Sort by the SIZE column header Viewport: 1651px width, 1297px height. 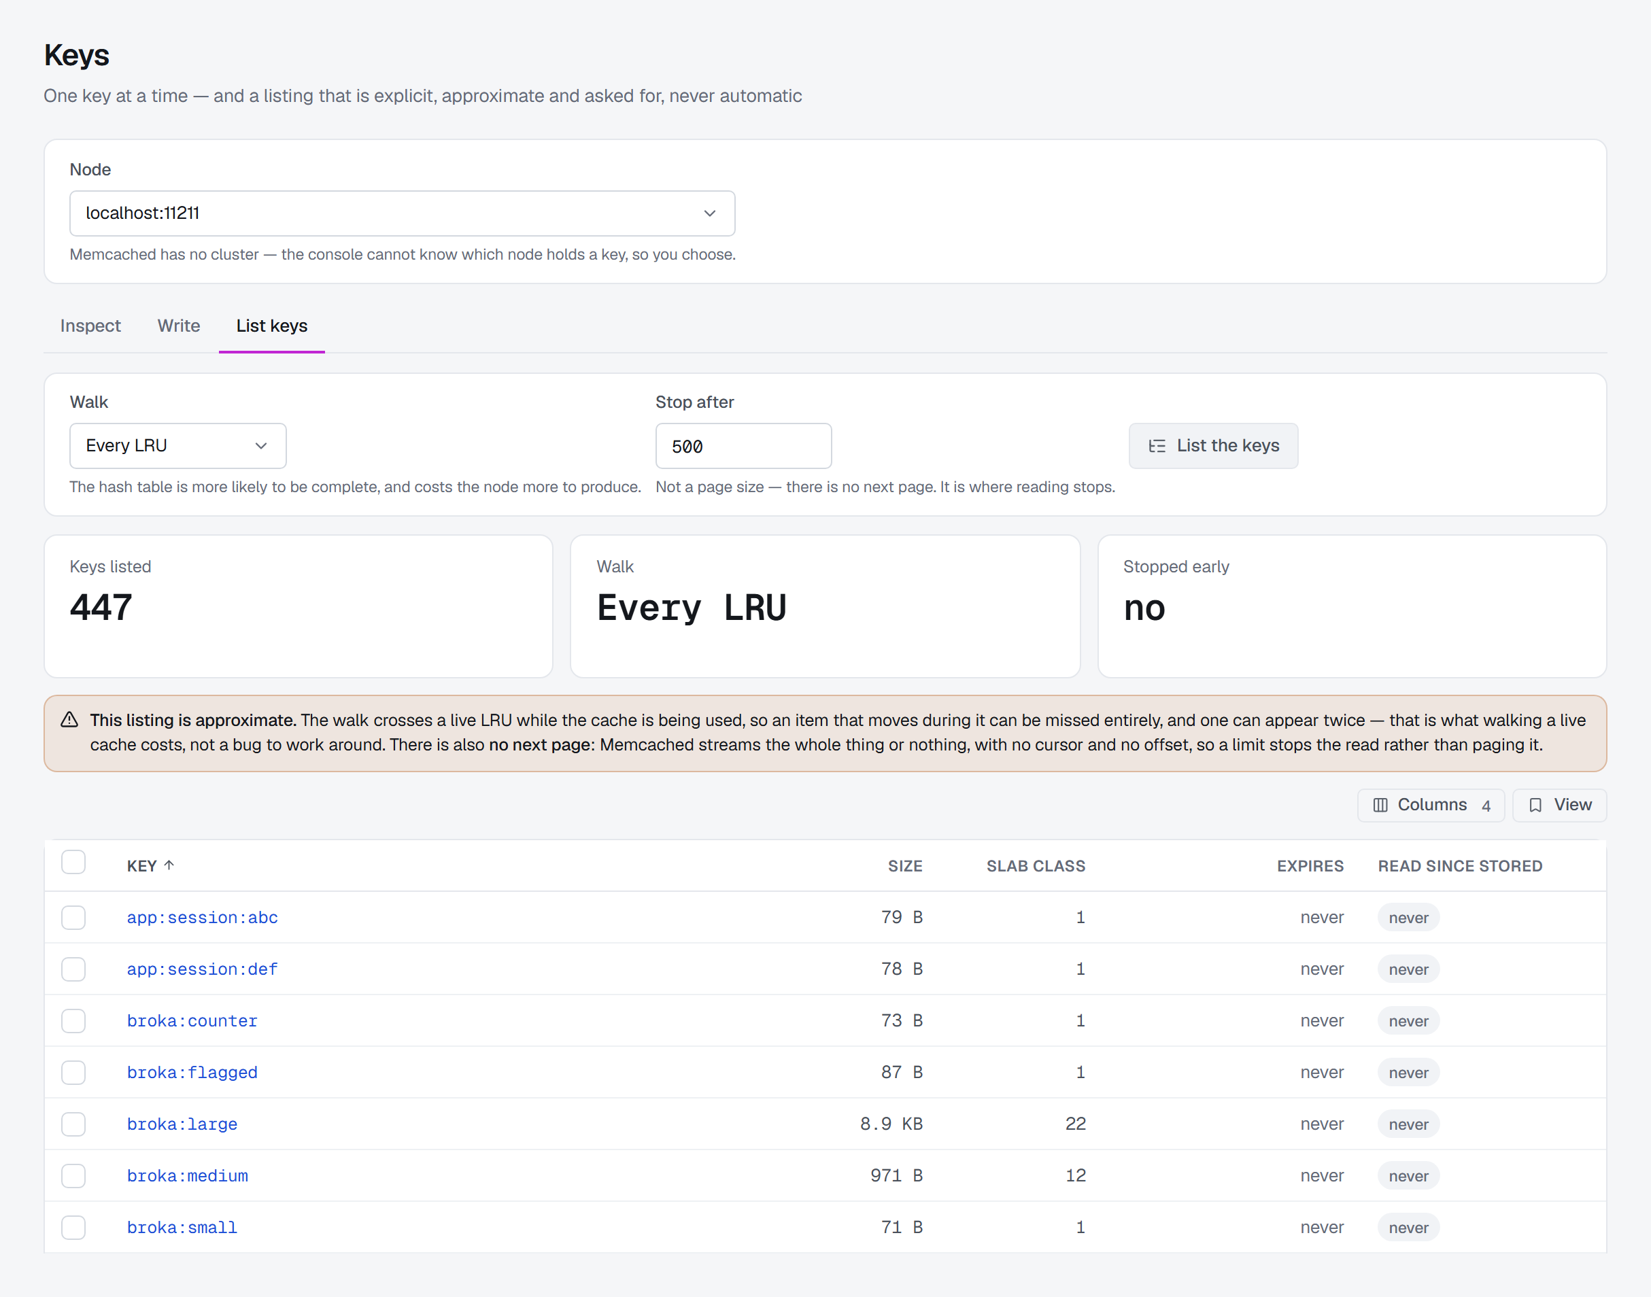tap(904, 865)
